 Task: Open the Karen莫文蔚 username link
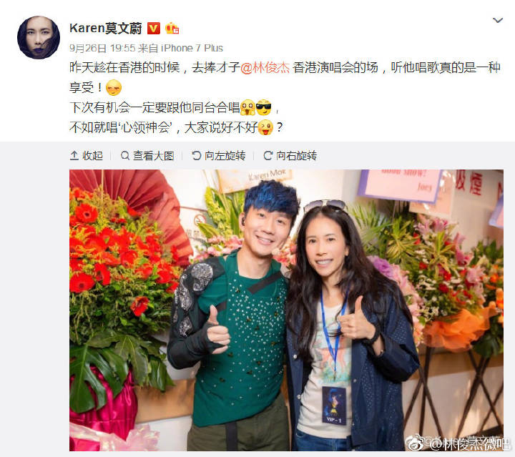105,28
